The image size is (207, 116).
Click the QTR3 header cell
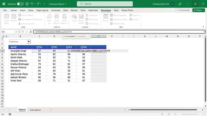[x=69, y=47]
